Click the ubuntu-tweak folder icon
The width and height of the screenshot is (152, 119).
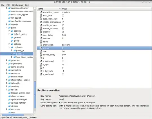pyautogui.click(x=9, y=96)
